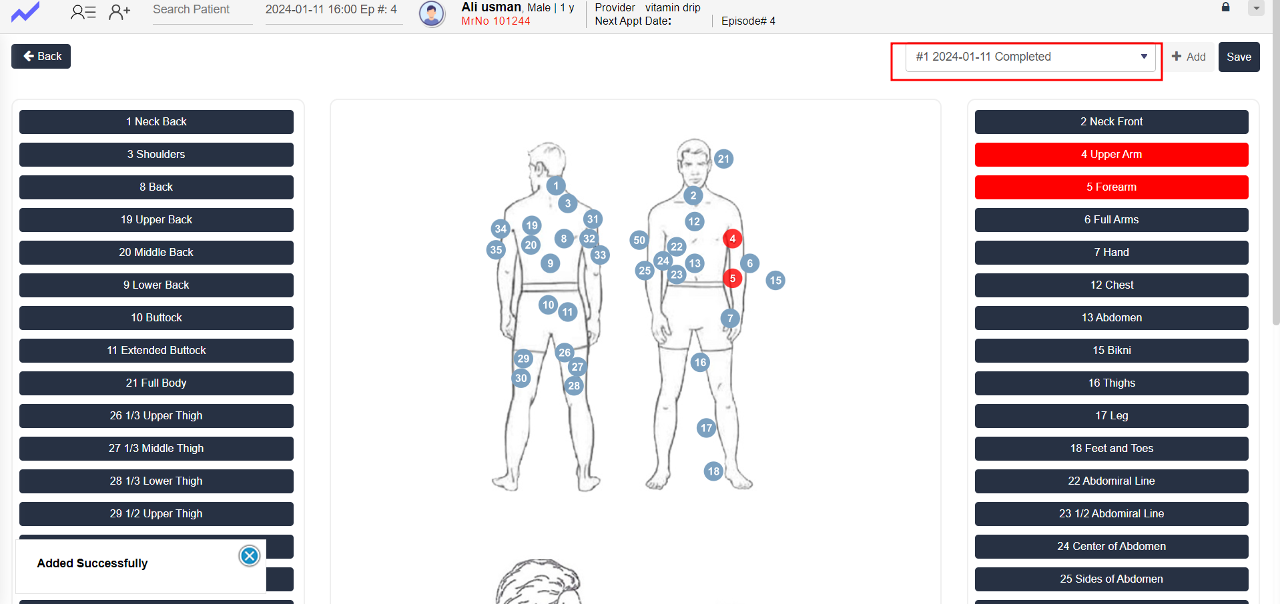Click the app logo icon
Viewport: 1280px width, 604px height.
(x=25, y=12)
